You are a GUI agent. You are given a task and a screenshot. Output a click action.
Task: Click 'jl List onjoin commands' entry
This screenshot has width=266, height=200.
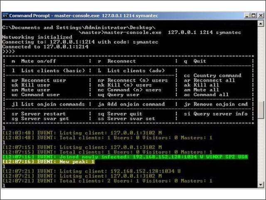pyautogui.click(x=48, y=104)
